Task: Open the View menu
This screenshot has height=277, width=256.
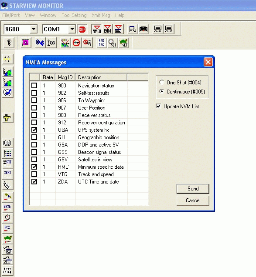Action: point(30,15)
